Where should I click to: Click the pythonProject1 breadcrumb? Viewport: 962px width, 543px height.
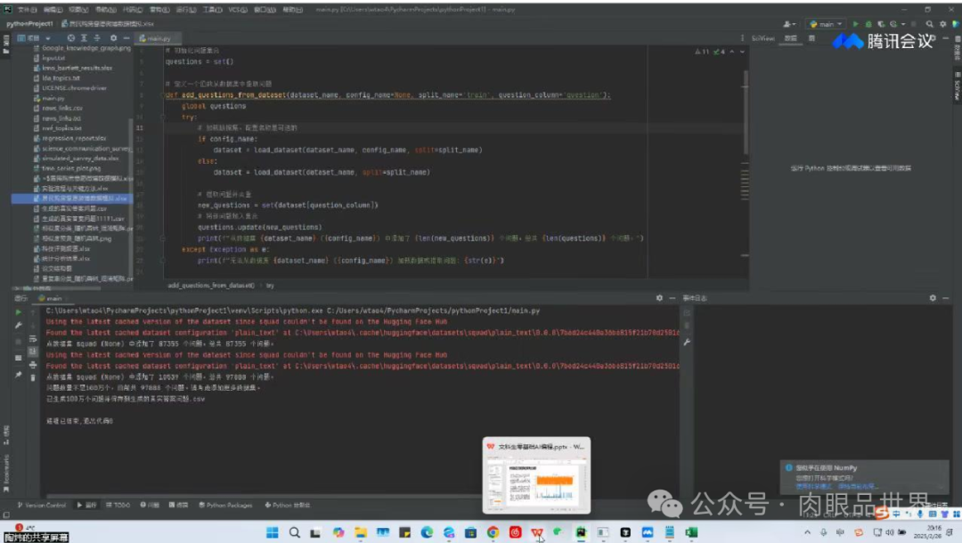pyautogui.click(x=29, y=24)
